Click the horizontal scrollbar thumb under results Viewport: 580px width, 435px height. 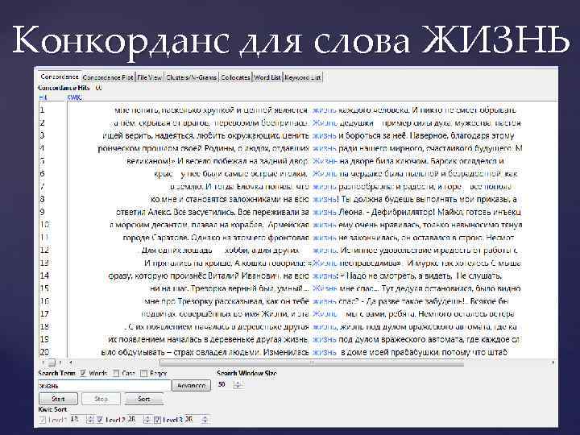click(312, 362)
